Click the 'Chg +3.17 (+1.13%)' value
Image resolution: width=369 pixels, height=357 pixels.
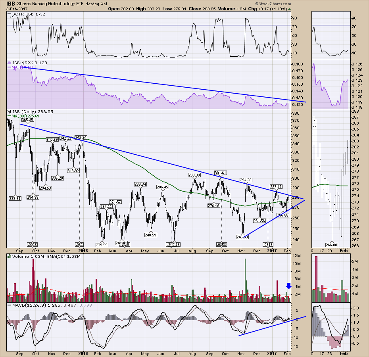pos(267,9)
